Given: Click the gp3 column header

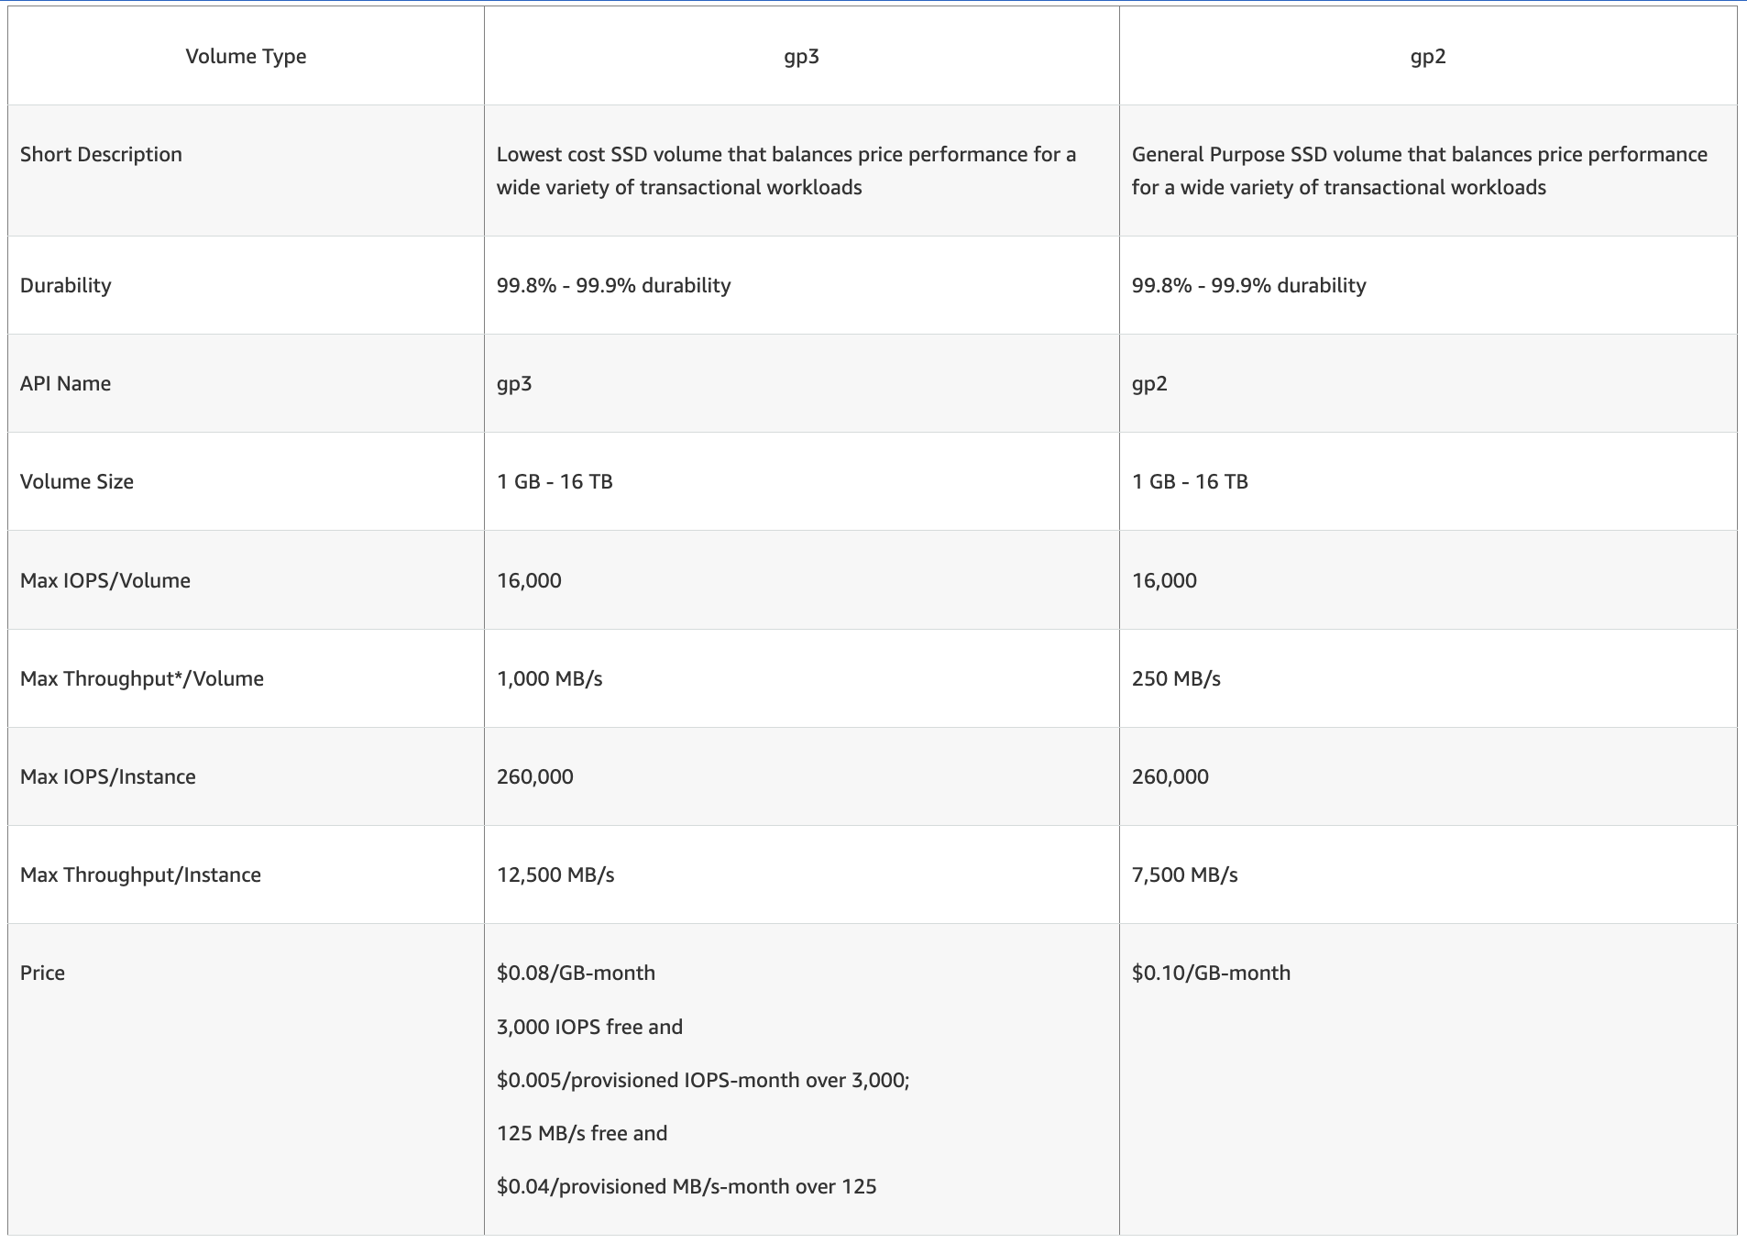Looking at the screenshot, I should click(801, 56).
